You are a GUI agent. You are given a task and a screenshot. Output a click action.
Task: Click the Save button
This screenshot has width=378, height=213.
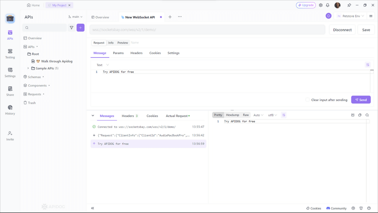[366, 30]
